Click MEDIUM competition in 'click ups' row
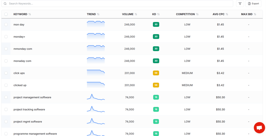 tap(187, 73)
